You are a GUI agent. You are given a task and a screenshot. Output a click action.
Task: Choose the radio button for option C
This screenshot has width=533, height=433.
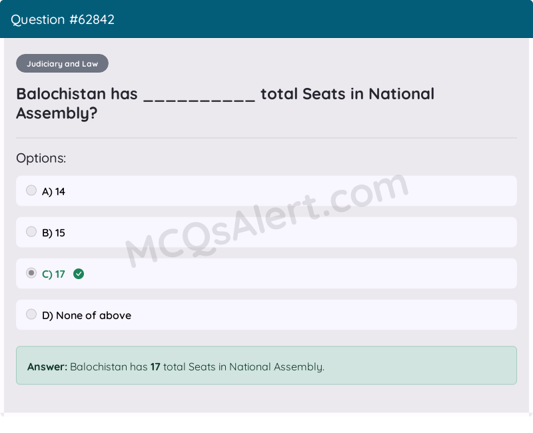tap(31, 273)
